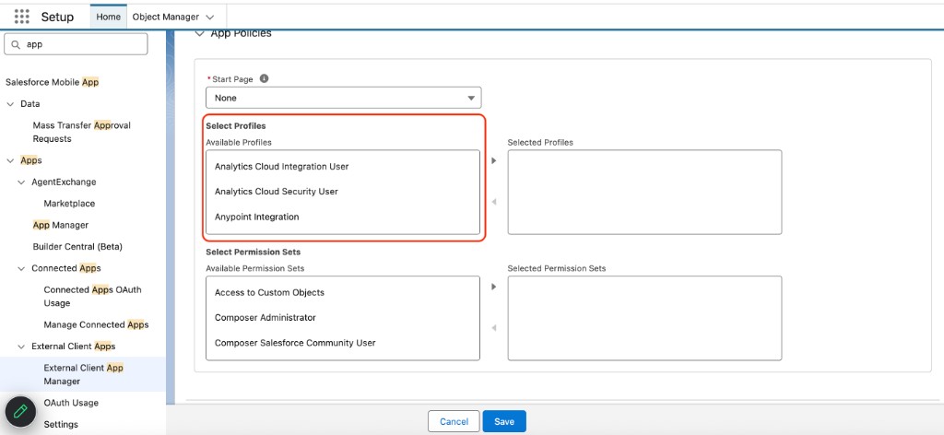Click the green pencil edit icon
Viewport: 944px width, 435px height.
click(21, 412)
